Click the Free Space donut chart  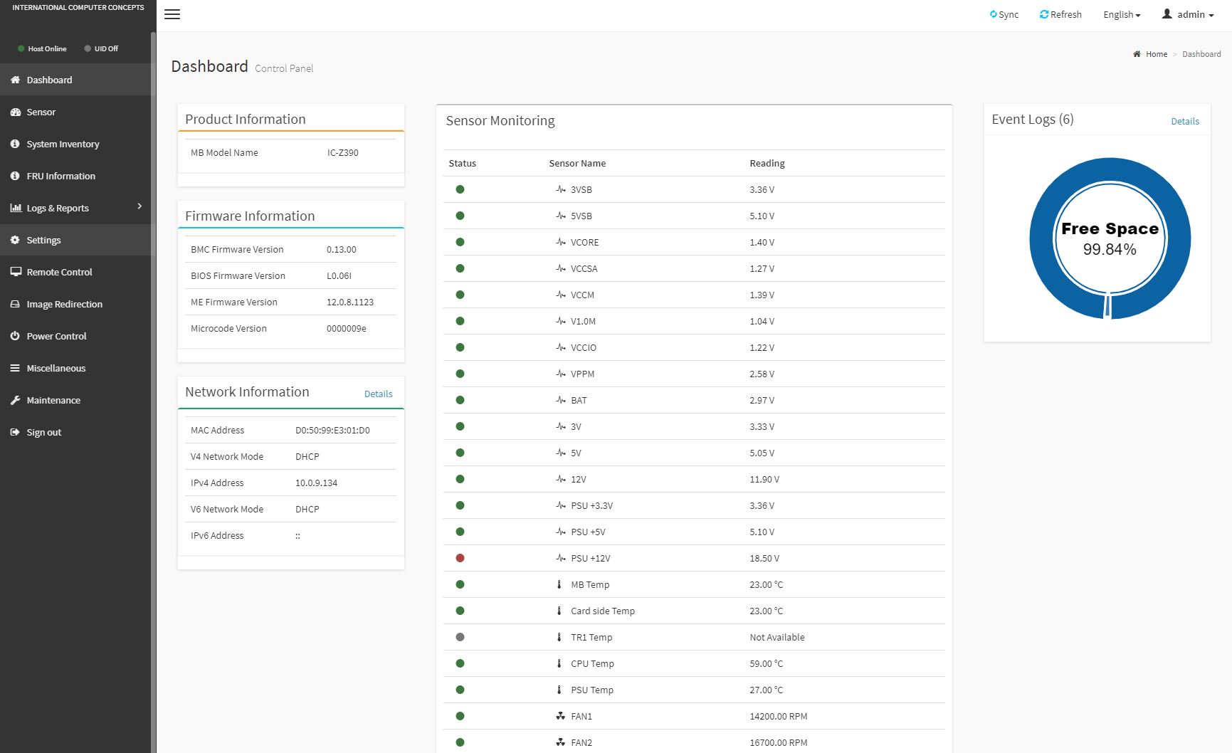coord(1109,238)
